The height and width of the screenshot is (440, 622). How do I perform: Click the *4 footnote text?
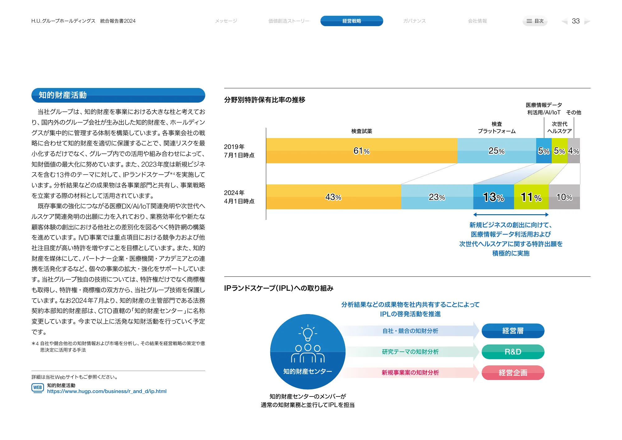tap(118, 347)
